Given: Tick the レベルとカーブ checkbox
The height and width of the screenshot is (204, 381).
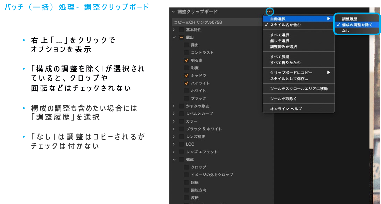Looking at the screenshot, I should tap(181, 114).
